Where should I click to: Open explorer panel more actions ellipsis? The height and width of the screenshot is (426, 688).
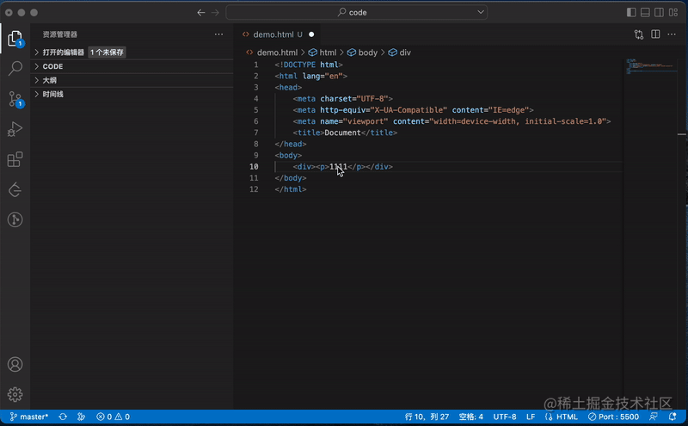(x=218, y=34)
